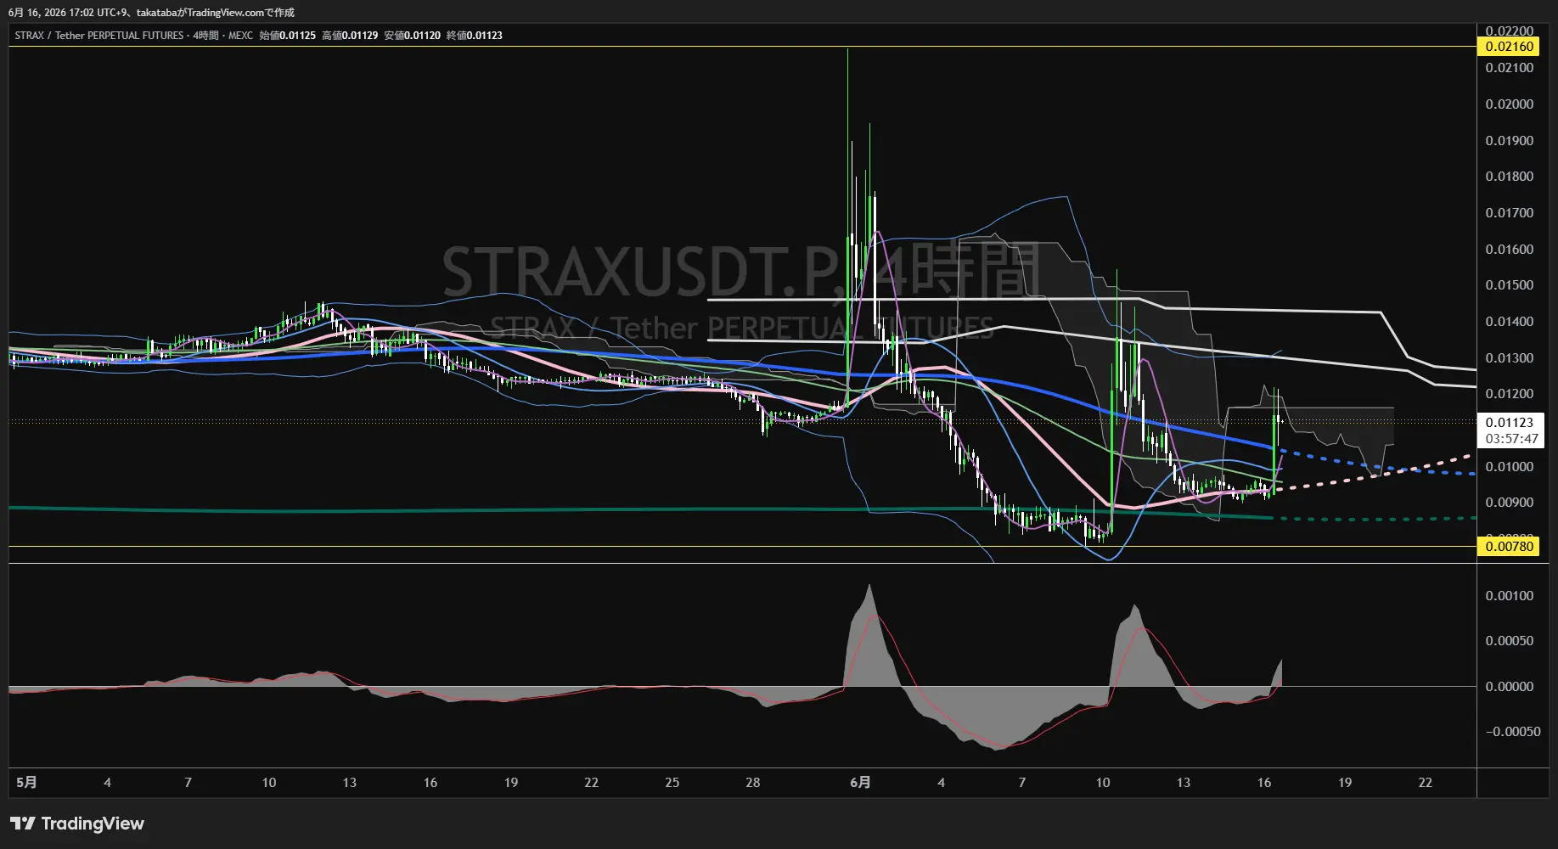Click the snapshot date and author header text
1558x849 pixels.
(x=151, y=13)
